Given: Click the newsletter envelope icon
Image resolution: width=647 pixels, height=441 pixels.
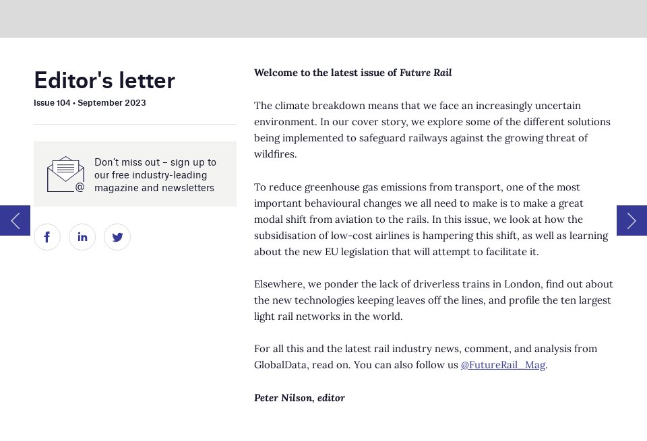Looking at the screenshot, I should pyautogui.click(x=65, y=174).
